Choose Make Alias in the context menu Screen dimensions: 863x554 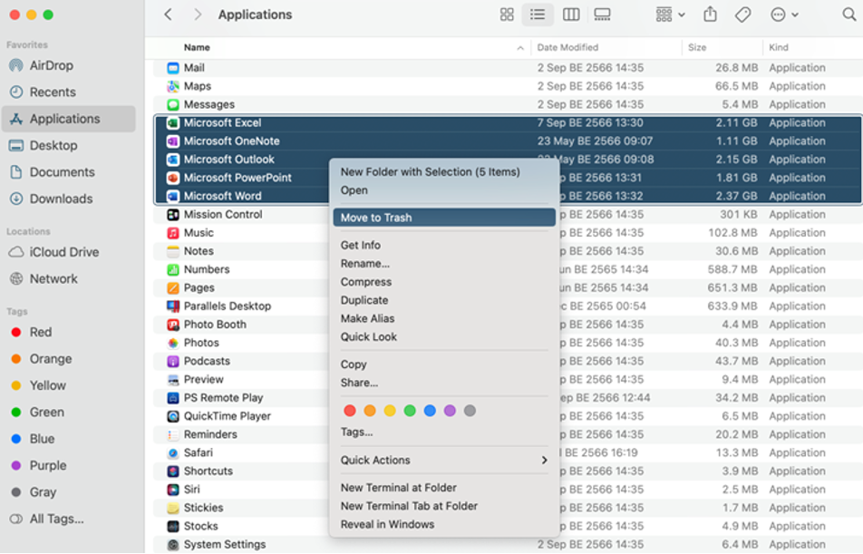pyautogui.click(x=444, y=318)
